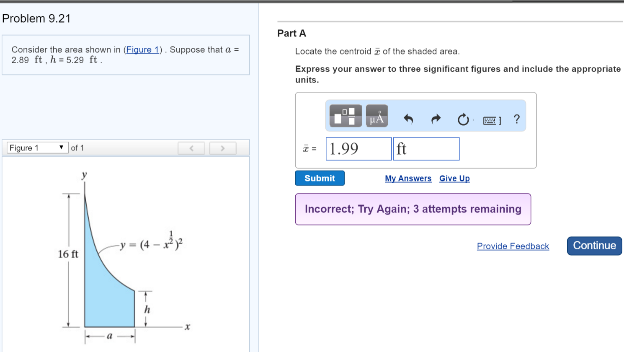Show keyboard shortcuts
This screenshot has width=624, height=352.
pyautogui.click(x=492, y=121)
